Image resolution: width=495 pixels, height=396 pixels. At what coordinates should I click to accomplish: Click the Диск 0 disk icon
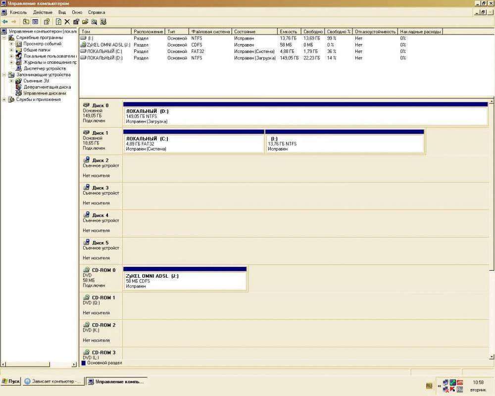coord(86,105)
